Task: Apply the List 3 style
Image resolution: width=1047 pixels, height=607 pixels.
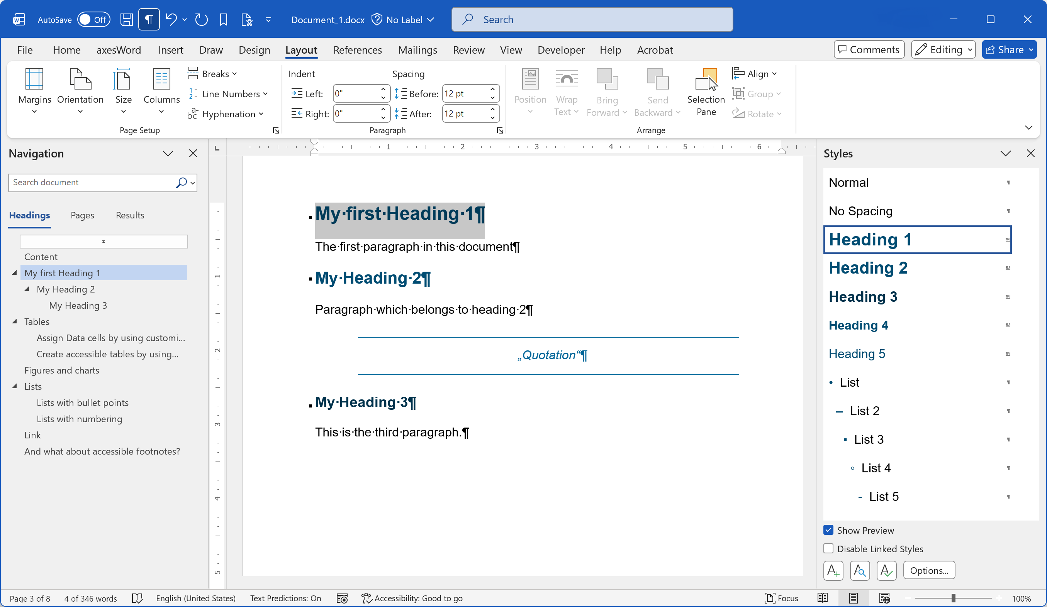Action: pyautogui.click(x=917, y=439)
